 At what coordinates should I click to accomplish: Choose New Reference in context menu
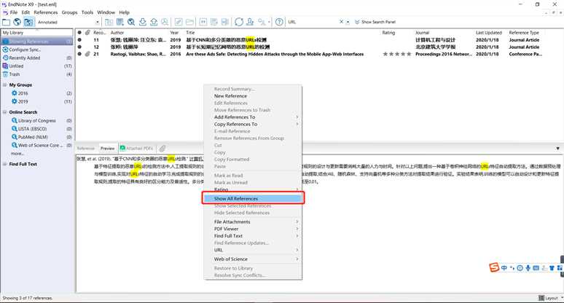pyautogui.click(x=253, y=96)
